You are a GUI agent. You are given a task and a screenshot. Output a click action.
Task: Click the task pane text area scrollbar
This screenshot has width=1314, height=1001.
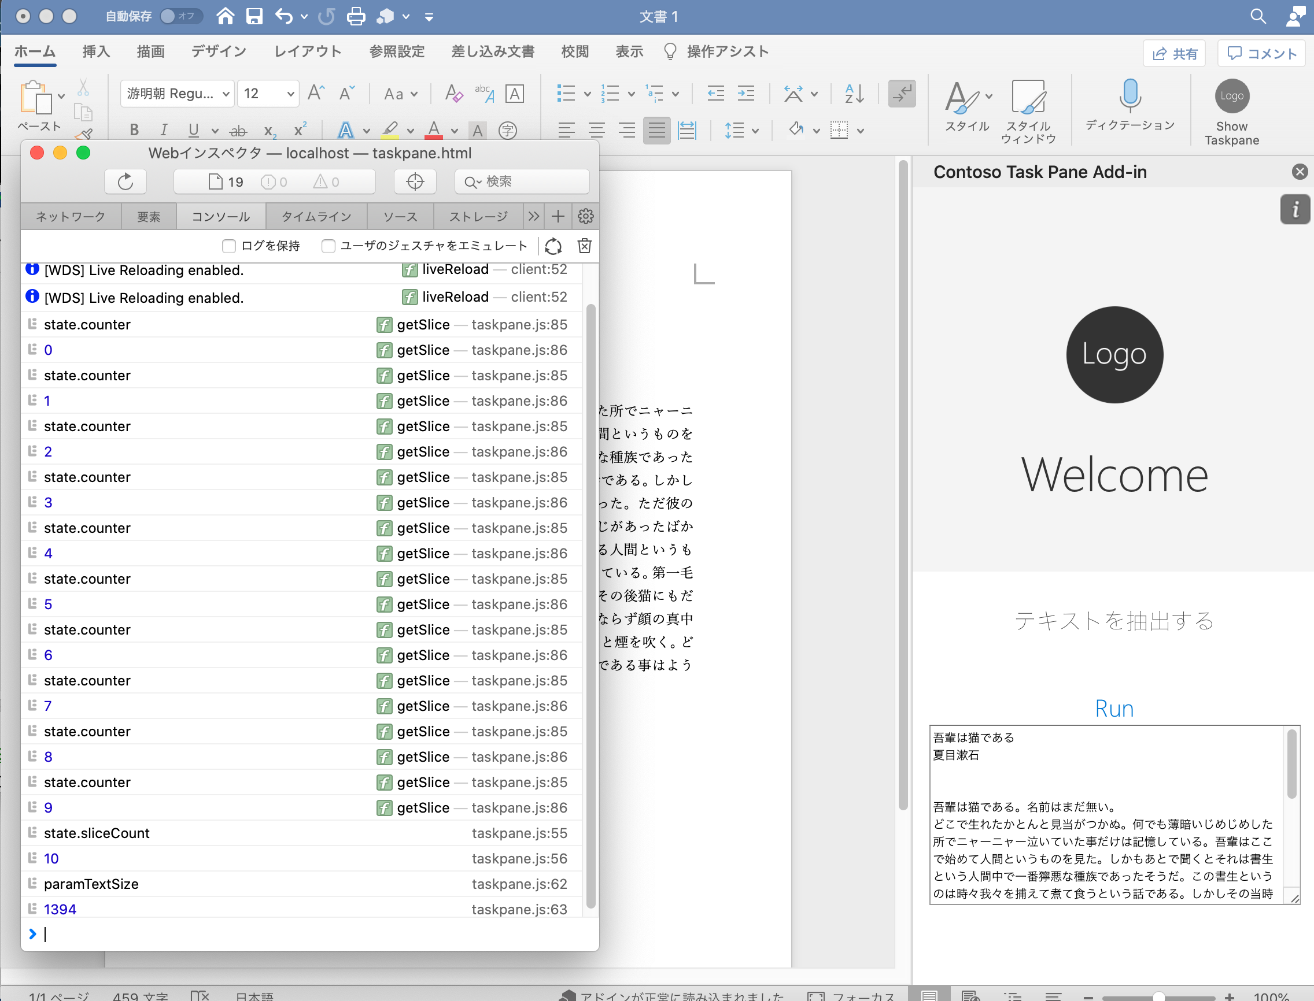click(x=1291, y=764)
